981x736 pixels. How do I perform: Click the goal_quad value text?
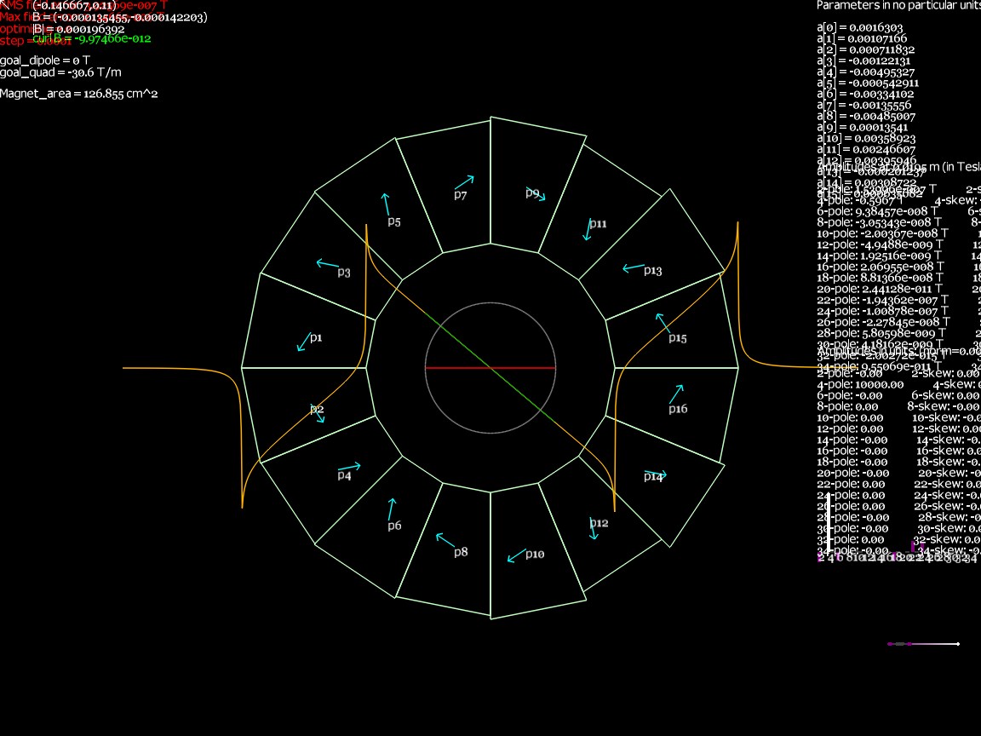[60, 72]
